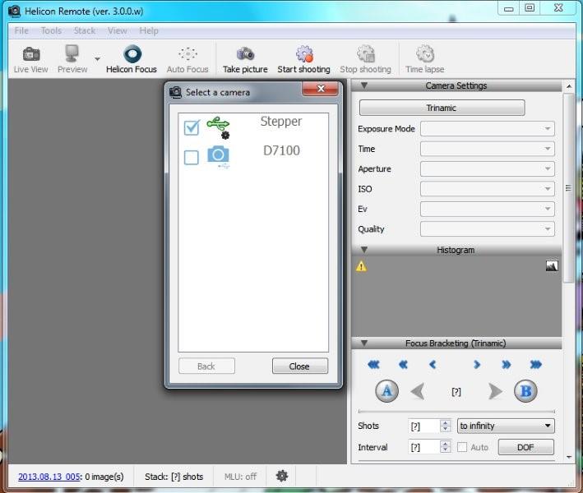Open the Tools menu

[x=51, y=30]
